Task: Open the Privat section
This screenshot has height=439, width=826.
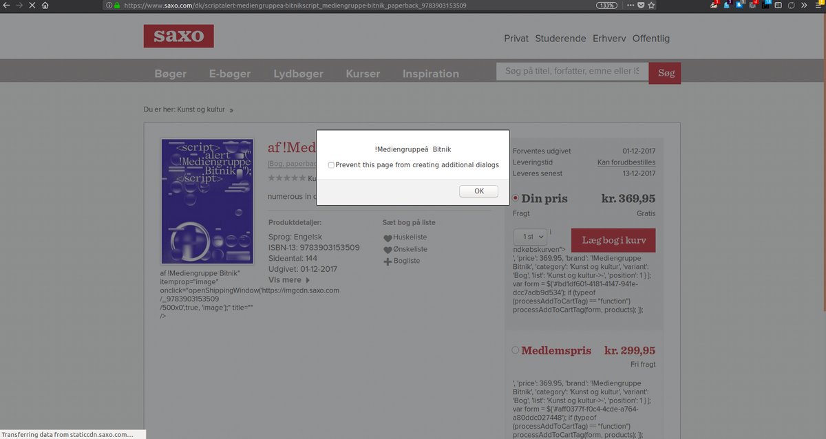Action: (516, 39)
